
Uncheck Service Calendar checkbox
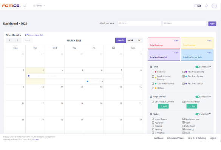[x=184, y=102]
